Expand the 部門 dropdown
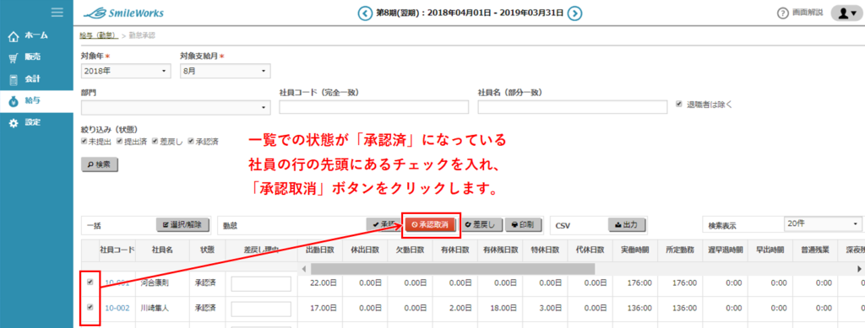 (175, 107)
